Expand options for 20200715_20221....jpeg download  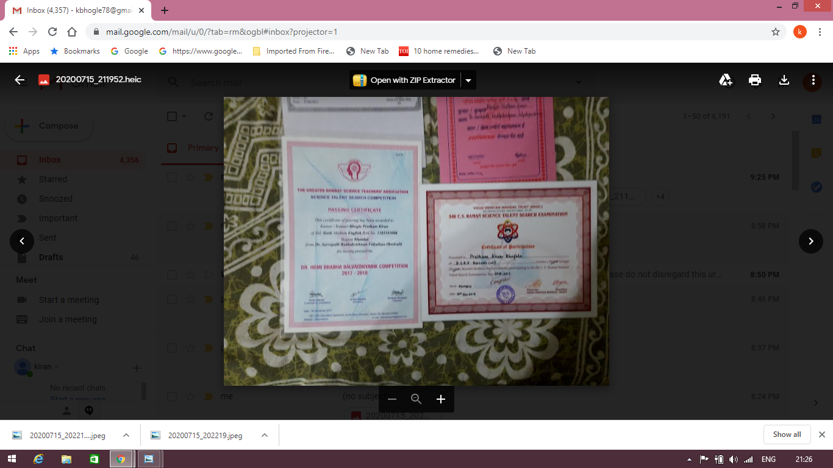click(x=126, y=435)
